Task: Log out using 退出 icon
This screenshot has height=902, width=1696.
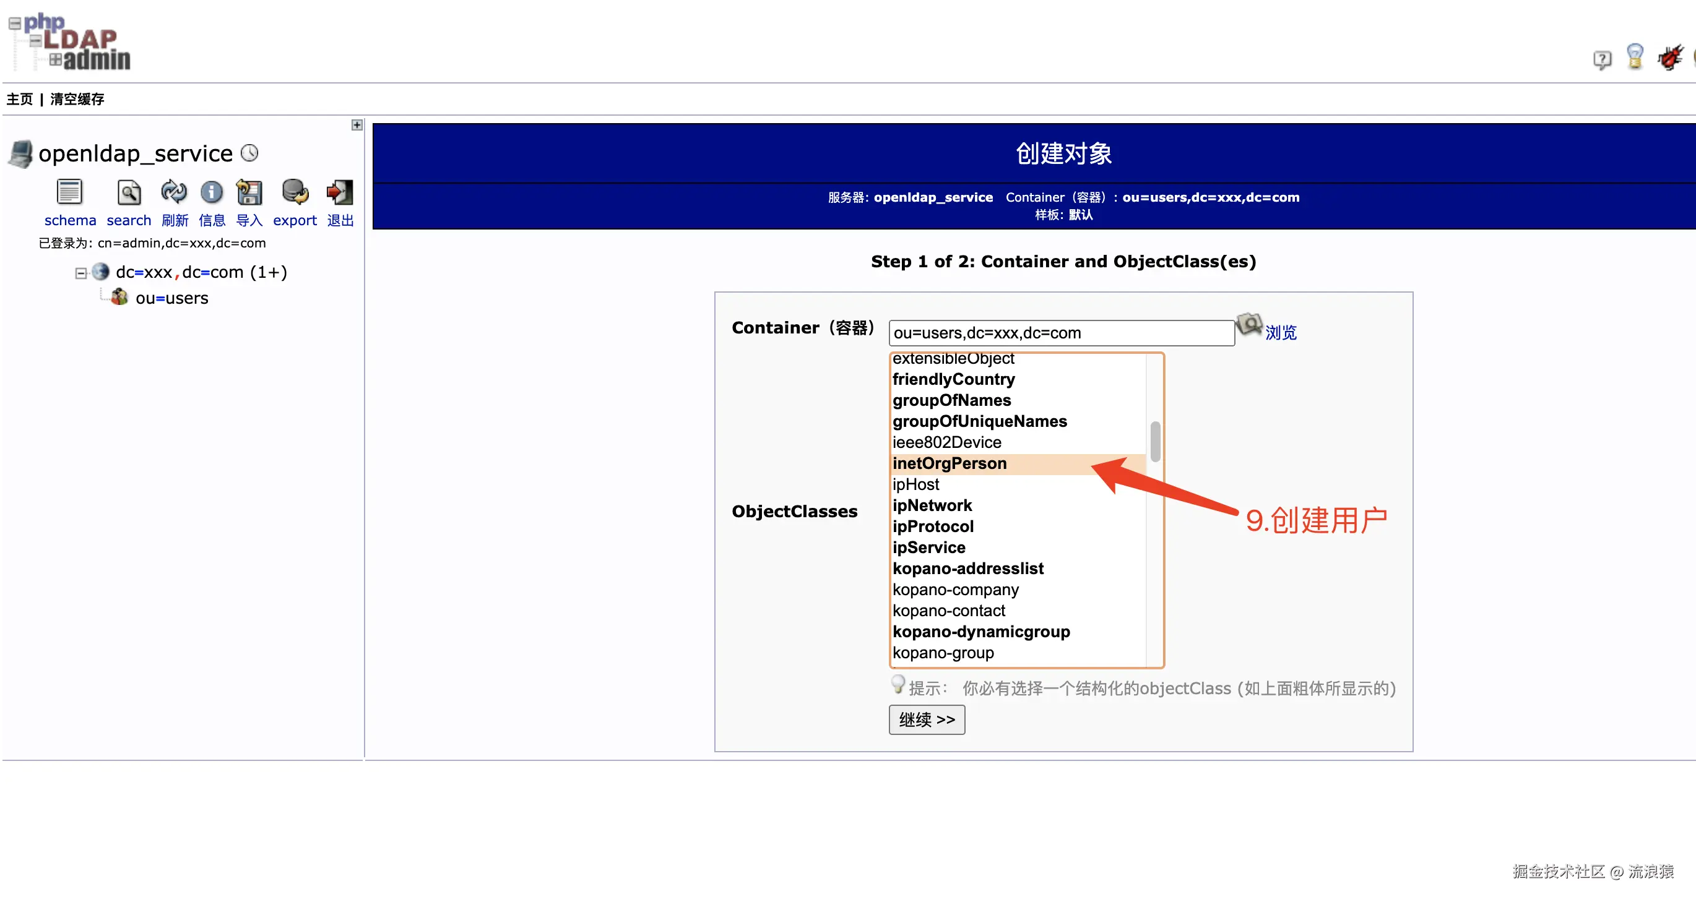Action: [340, 192]
